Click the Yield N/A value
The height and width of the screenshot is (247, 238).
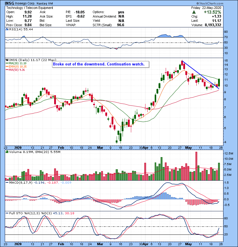(121, 21)
